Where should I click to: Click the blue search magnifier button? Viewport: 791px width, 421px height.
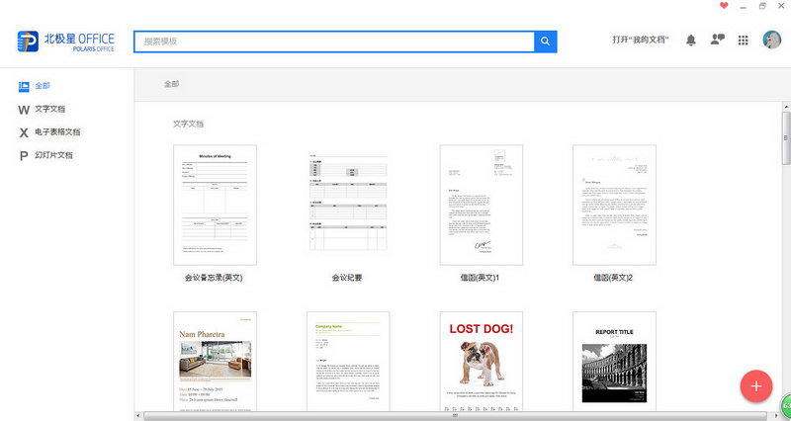(546, 42)
